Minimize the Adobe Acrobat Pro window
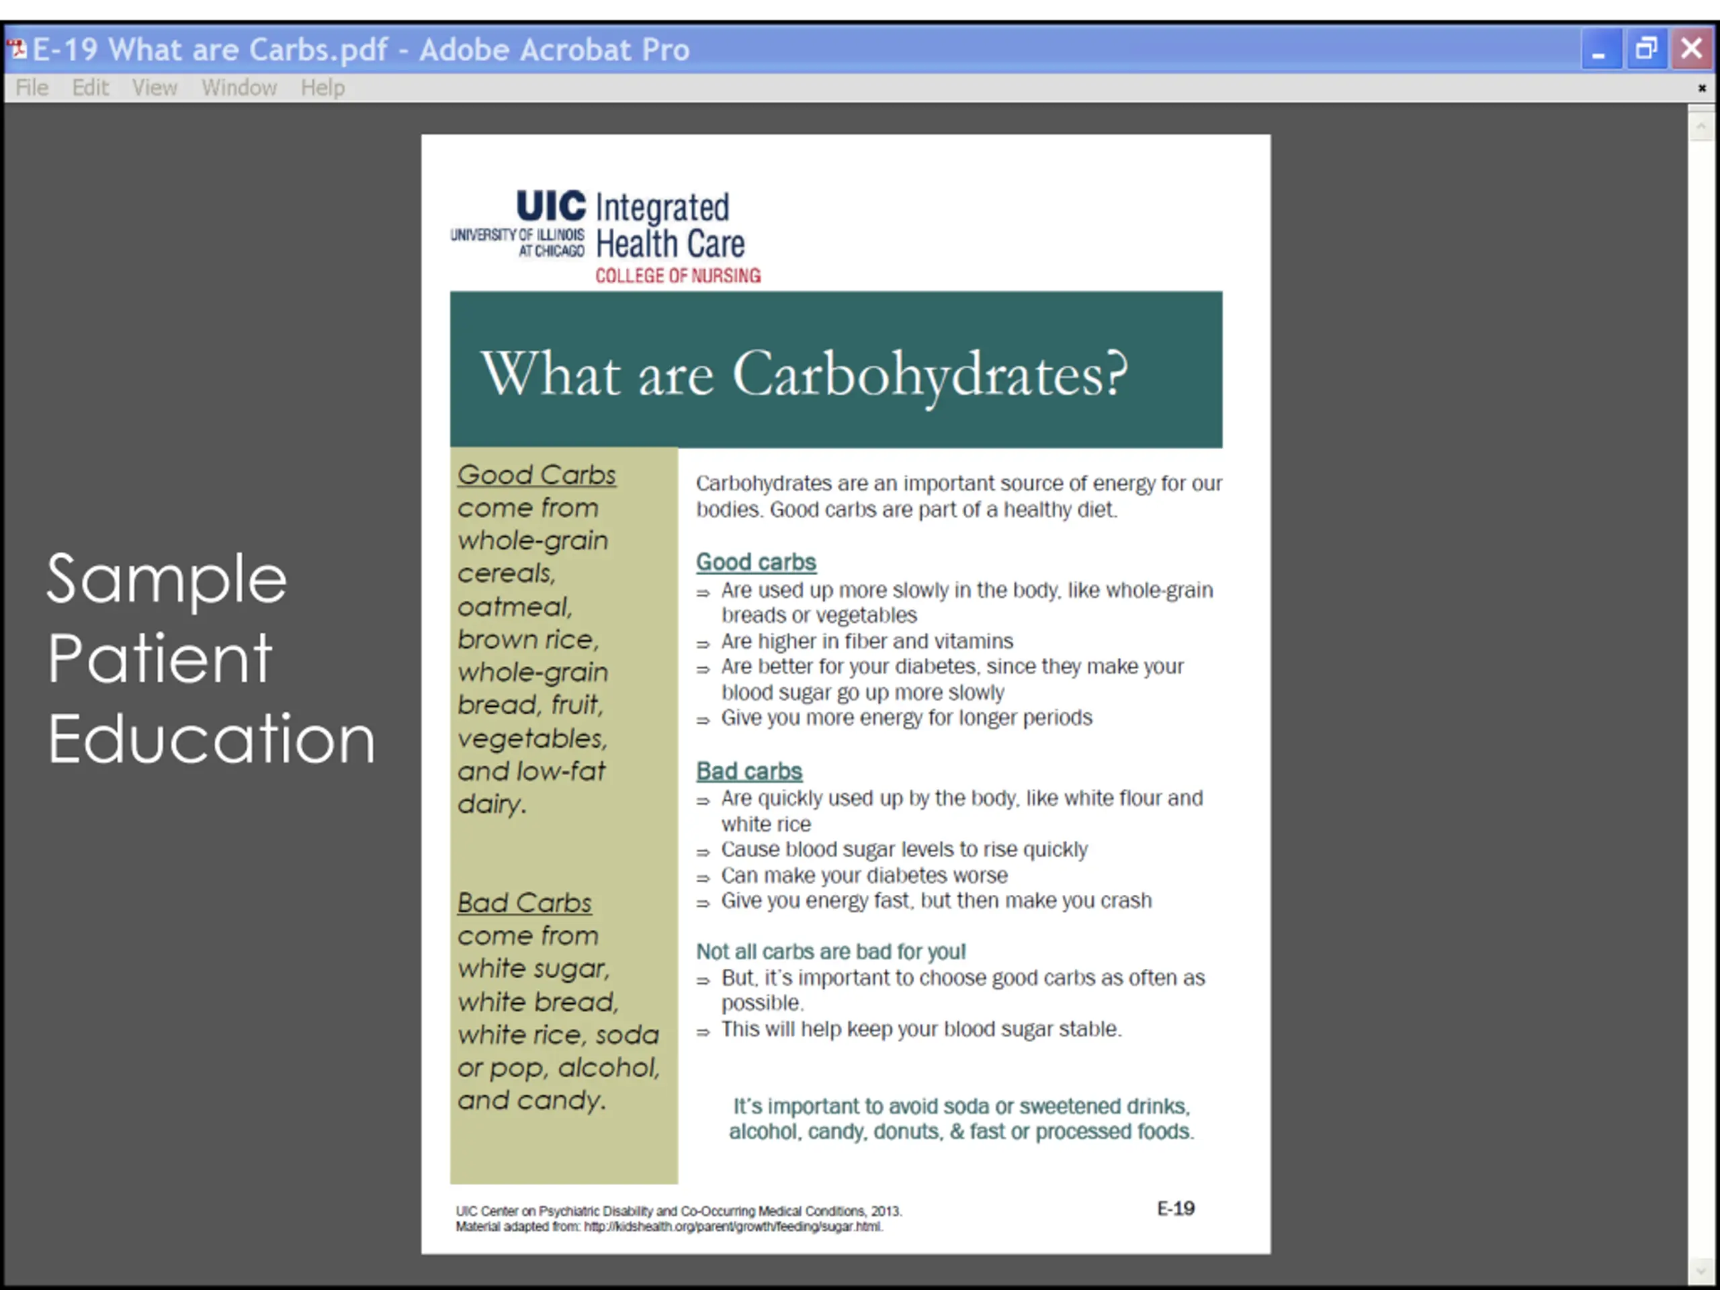1720x1290 pixels. (x=1600, y=49)
